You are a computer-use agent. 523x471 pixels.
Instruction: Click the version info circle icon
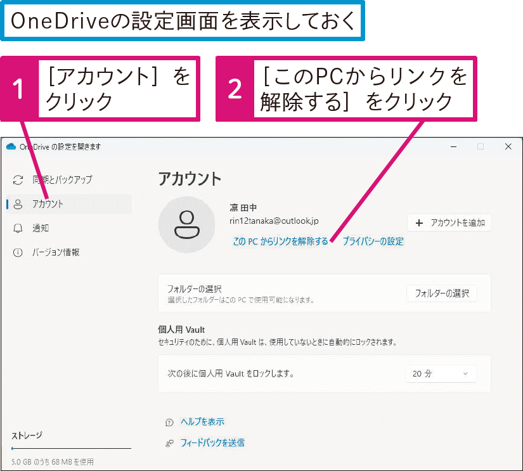pos(18,252)
